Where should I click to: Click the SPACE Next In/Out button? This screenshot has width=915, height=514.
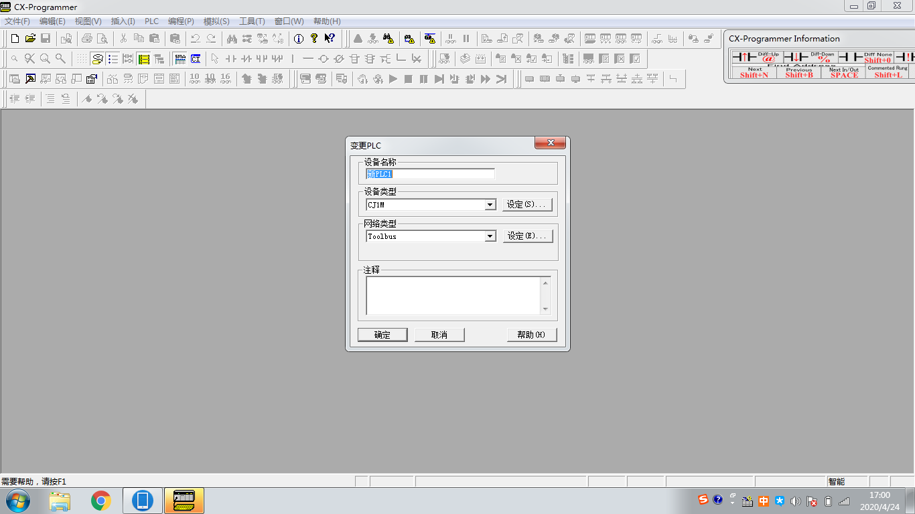coord(844,72)
